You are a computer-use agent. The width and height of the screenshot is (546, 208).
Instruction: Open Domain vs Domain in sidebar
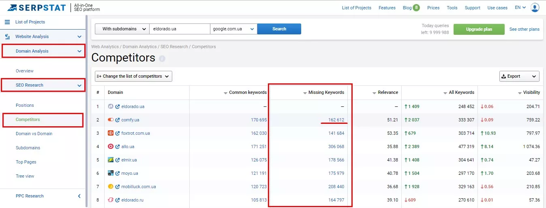coord(34,134)
